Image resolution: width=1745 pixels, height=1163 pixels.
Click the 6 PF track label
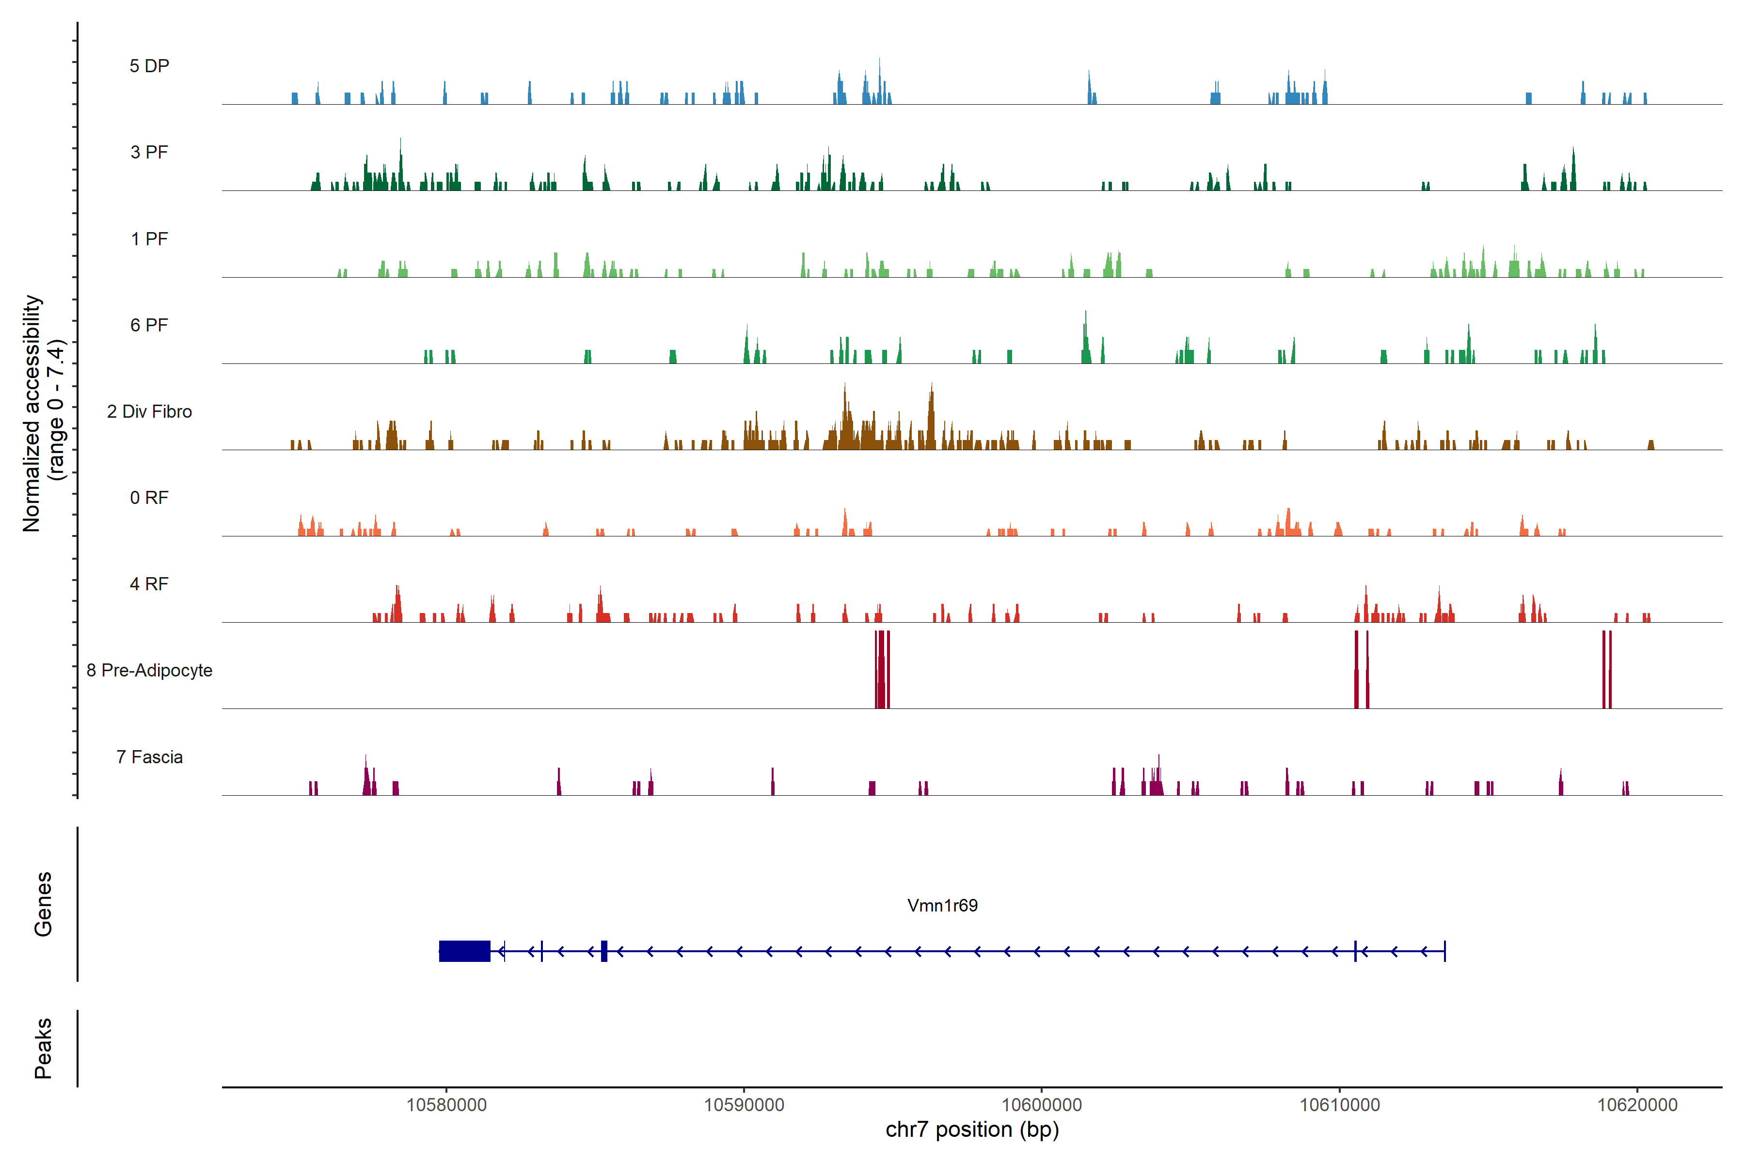(x=149, y=325)
